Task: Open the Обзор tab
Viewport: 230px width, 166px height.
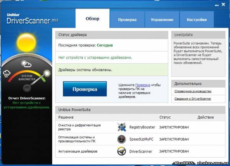Action: click(x=92, y=18)
